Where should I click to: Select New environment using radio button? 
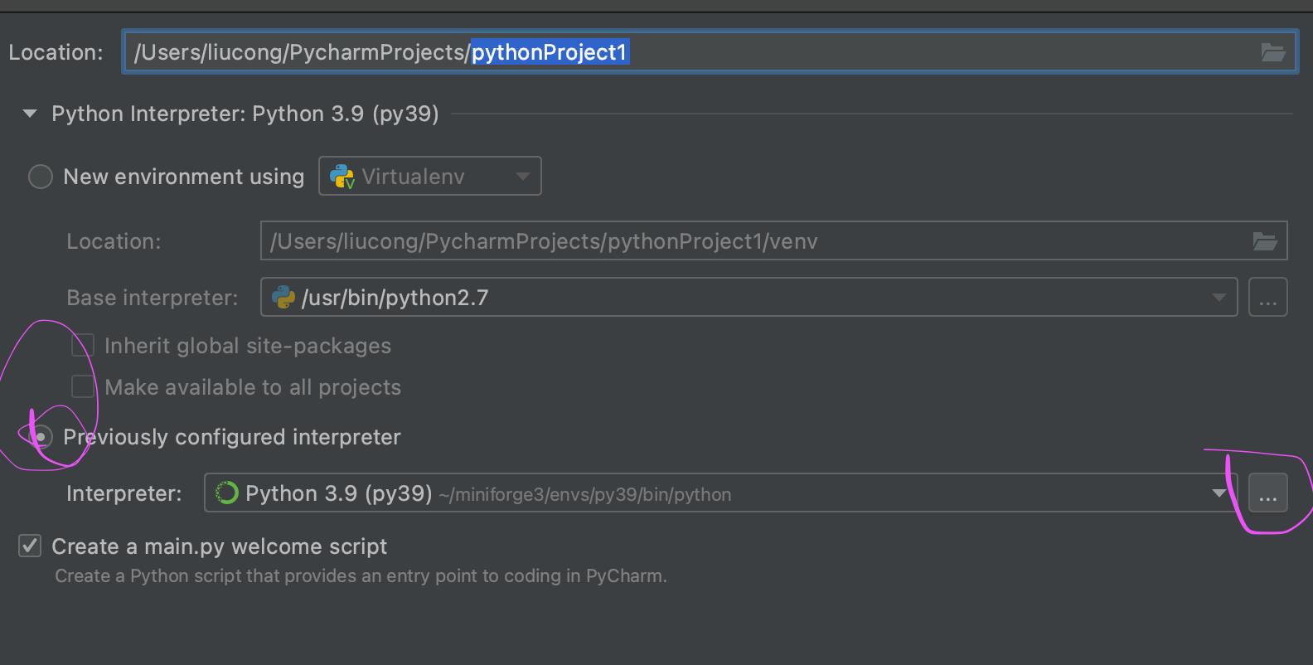click(41, 177)
